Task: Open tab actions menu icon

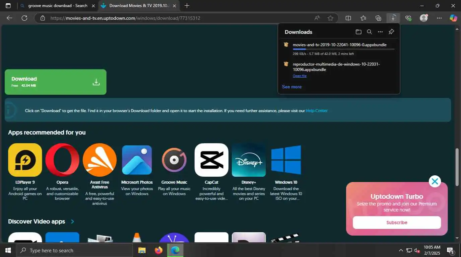Action: pos(8,6)
